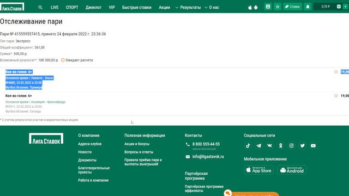The width and height of the screenshot is (349, 196).
Task: Click phone number 8 800 555-44-55
Action: tap(206, 144)
